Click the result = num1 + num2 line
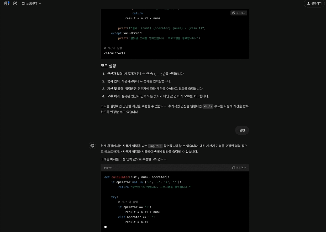 [x=143, y=212]
